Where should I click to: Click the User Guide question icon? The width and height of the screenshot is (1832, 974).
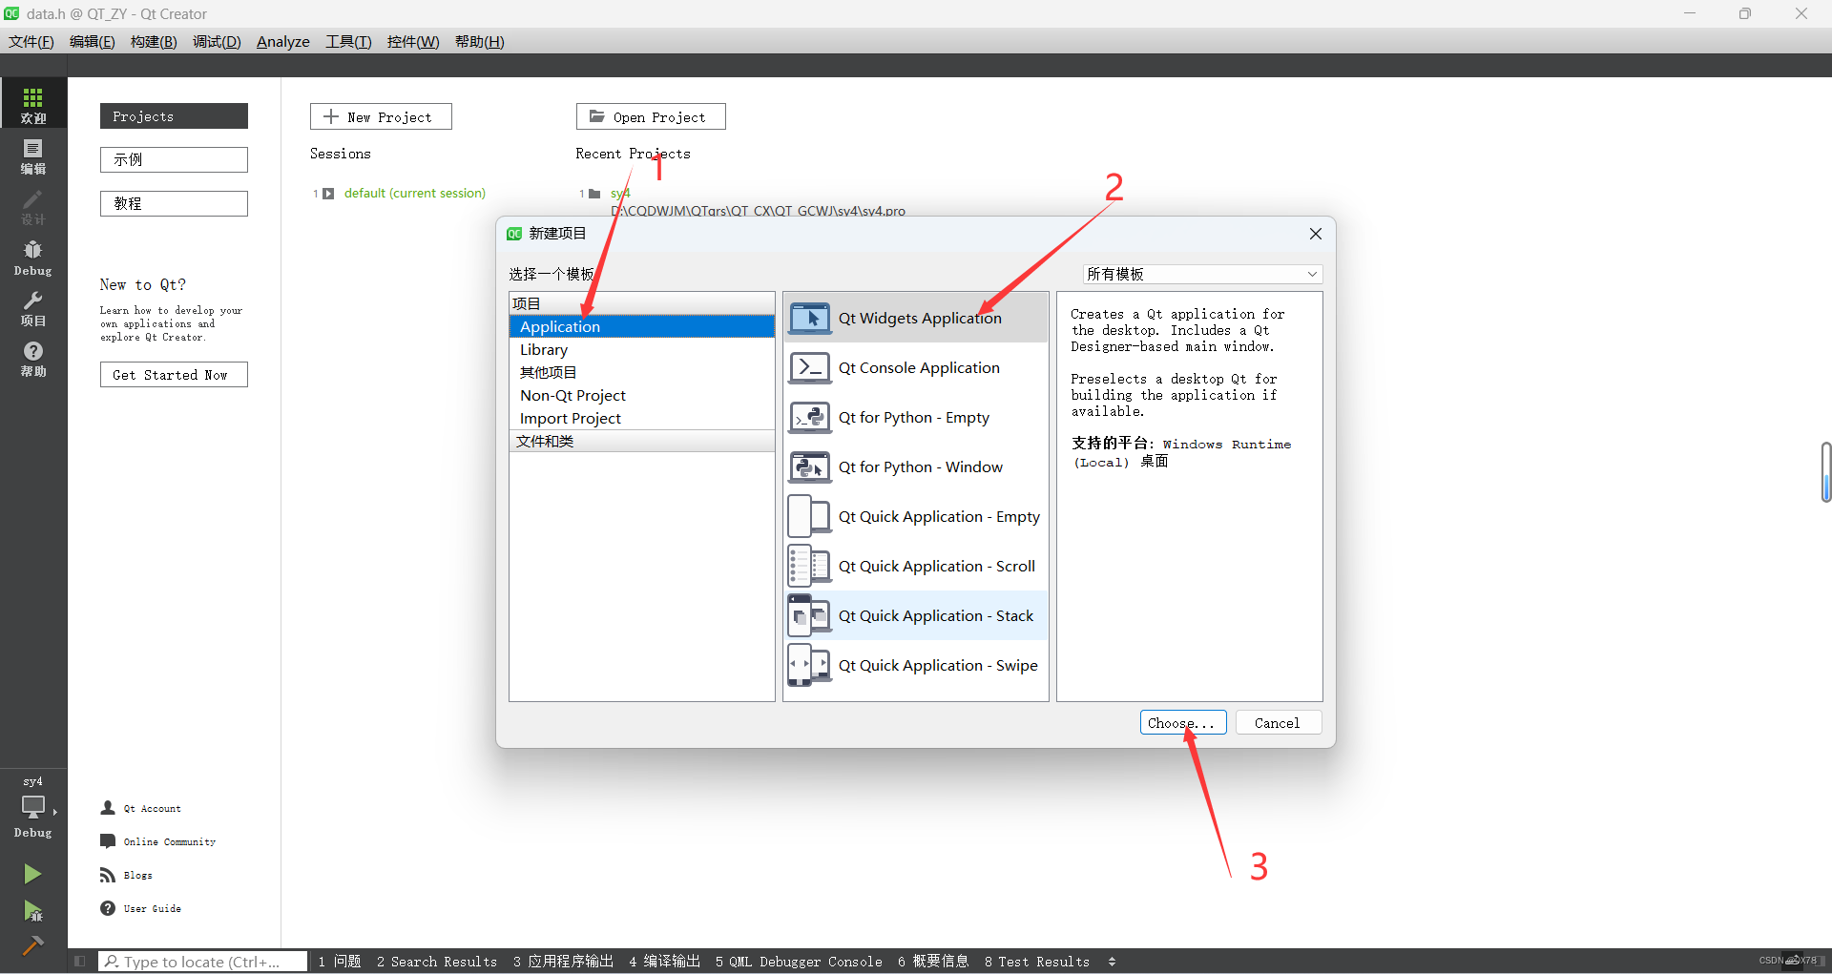(108, 908)
